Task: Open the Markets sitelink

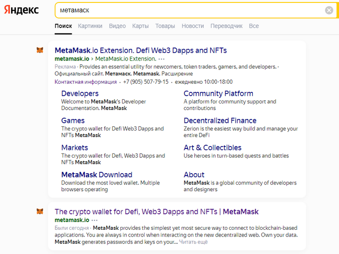Action: [x=75, y=148]
